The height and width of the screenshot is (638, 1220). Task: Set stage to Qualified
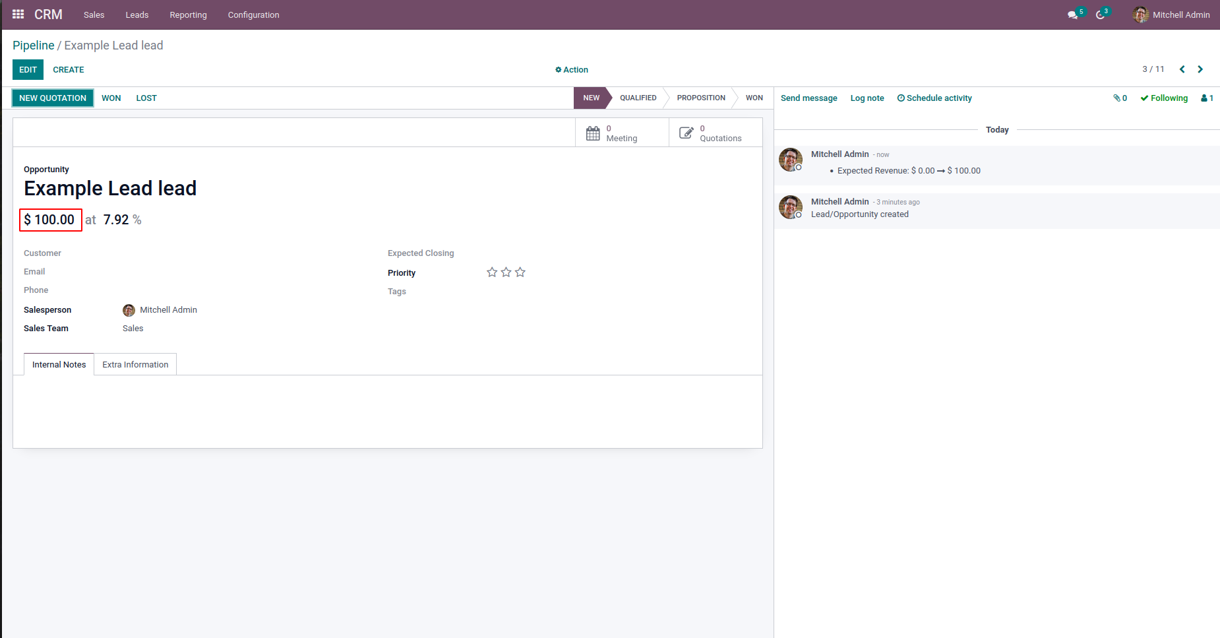coord(638,98)
